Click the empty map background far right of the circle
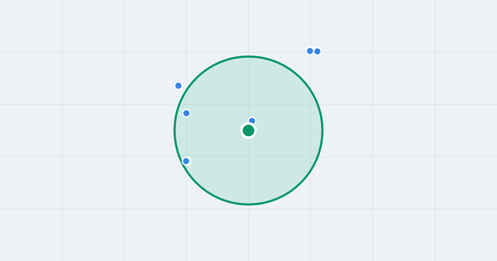This screenshot has height=261, width=497. (x=414, y=130)
